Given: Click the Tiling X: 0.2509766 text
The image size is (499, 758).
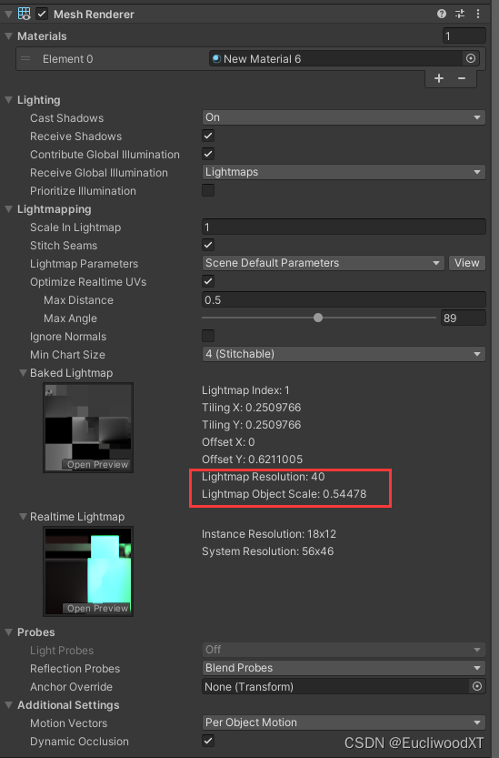Looking at the screenshot, I should pos(251,408).
